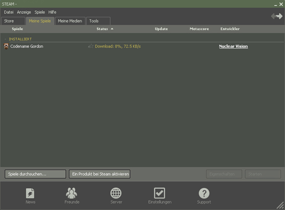
Task: Minimize the Steam window
Action: tap(275, 4)
